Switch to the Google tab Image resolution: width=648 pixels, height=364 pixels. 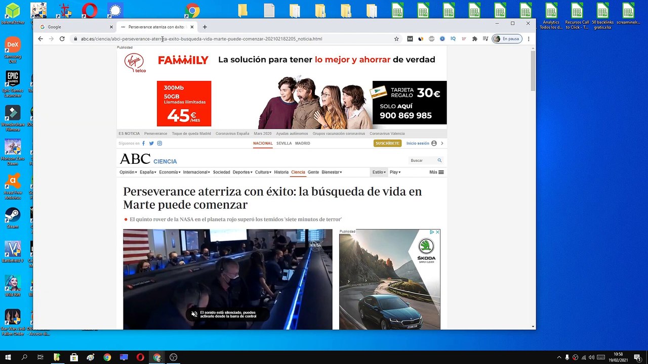coord(76,27)
